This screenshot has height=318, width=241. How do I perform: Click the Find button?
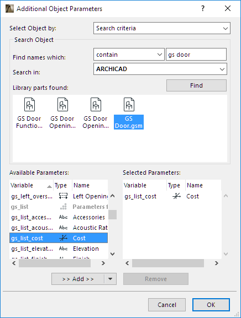point(196,85)
